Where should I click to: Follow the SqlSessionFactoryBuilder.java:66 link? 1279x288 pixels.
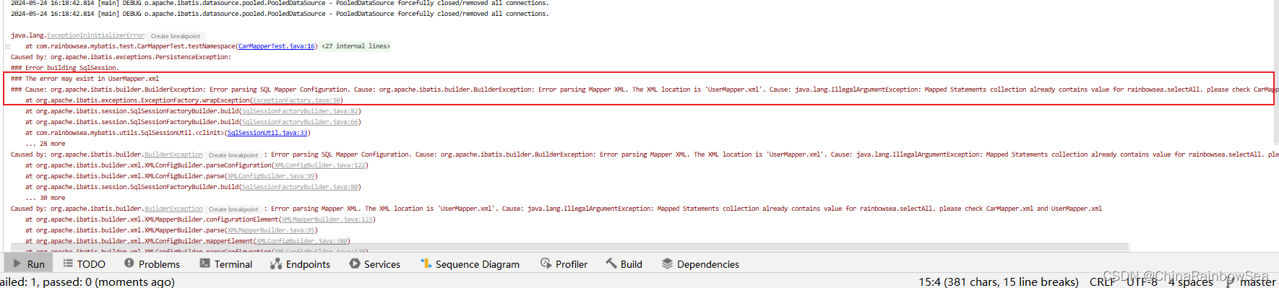(300, 122)
